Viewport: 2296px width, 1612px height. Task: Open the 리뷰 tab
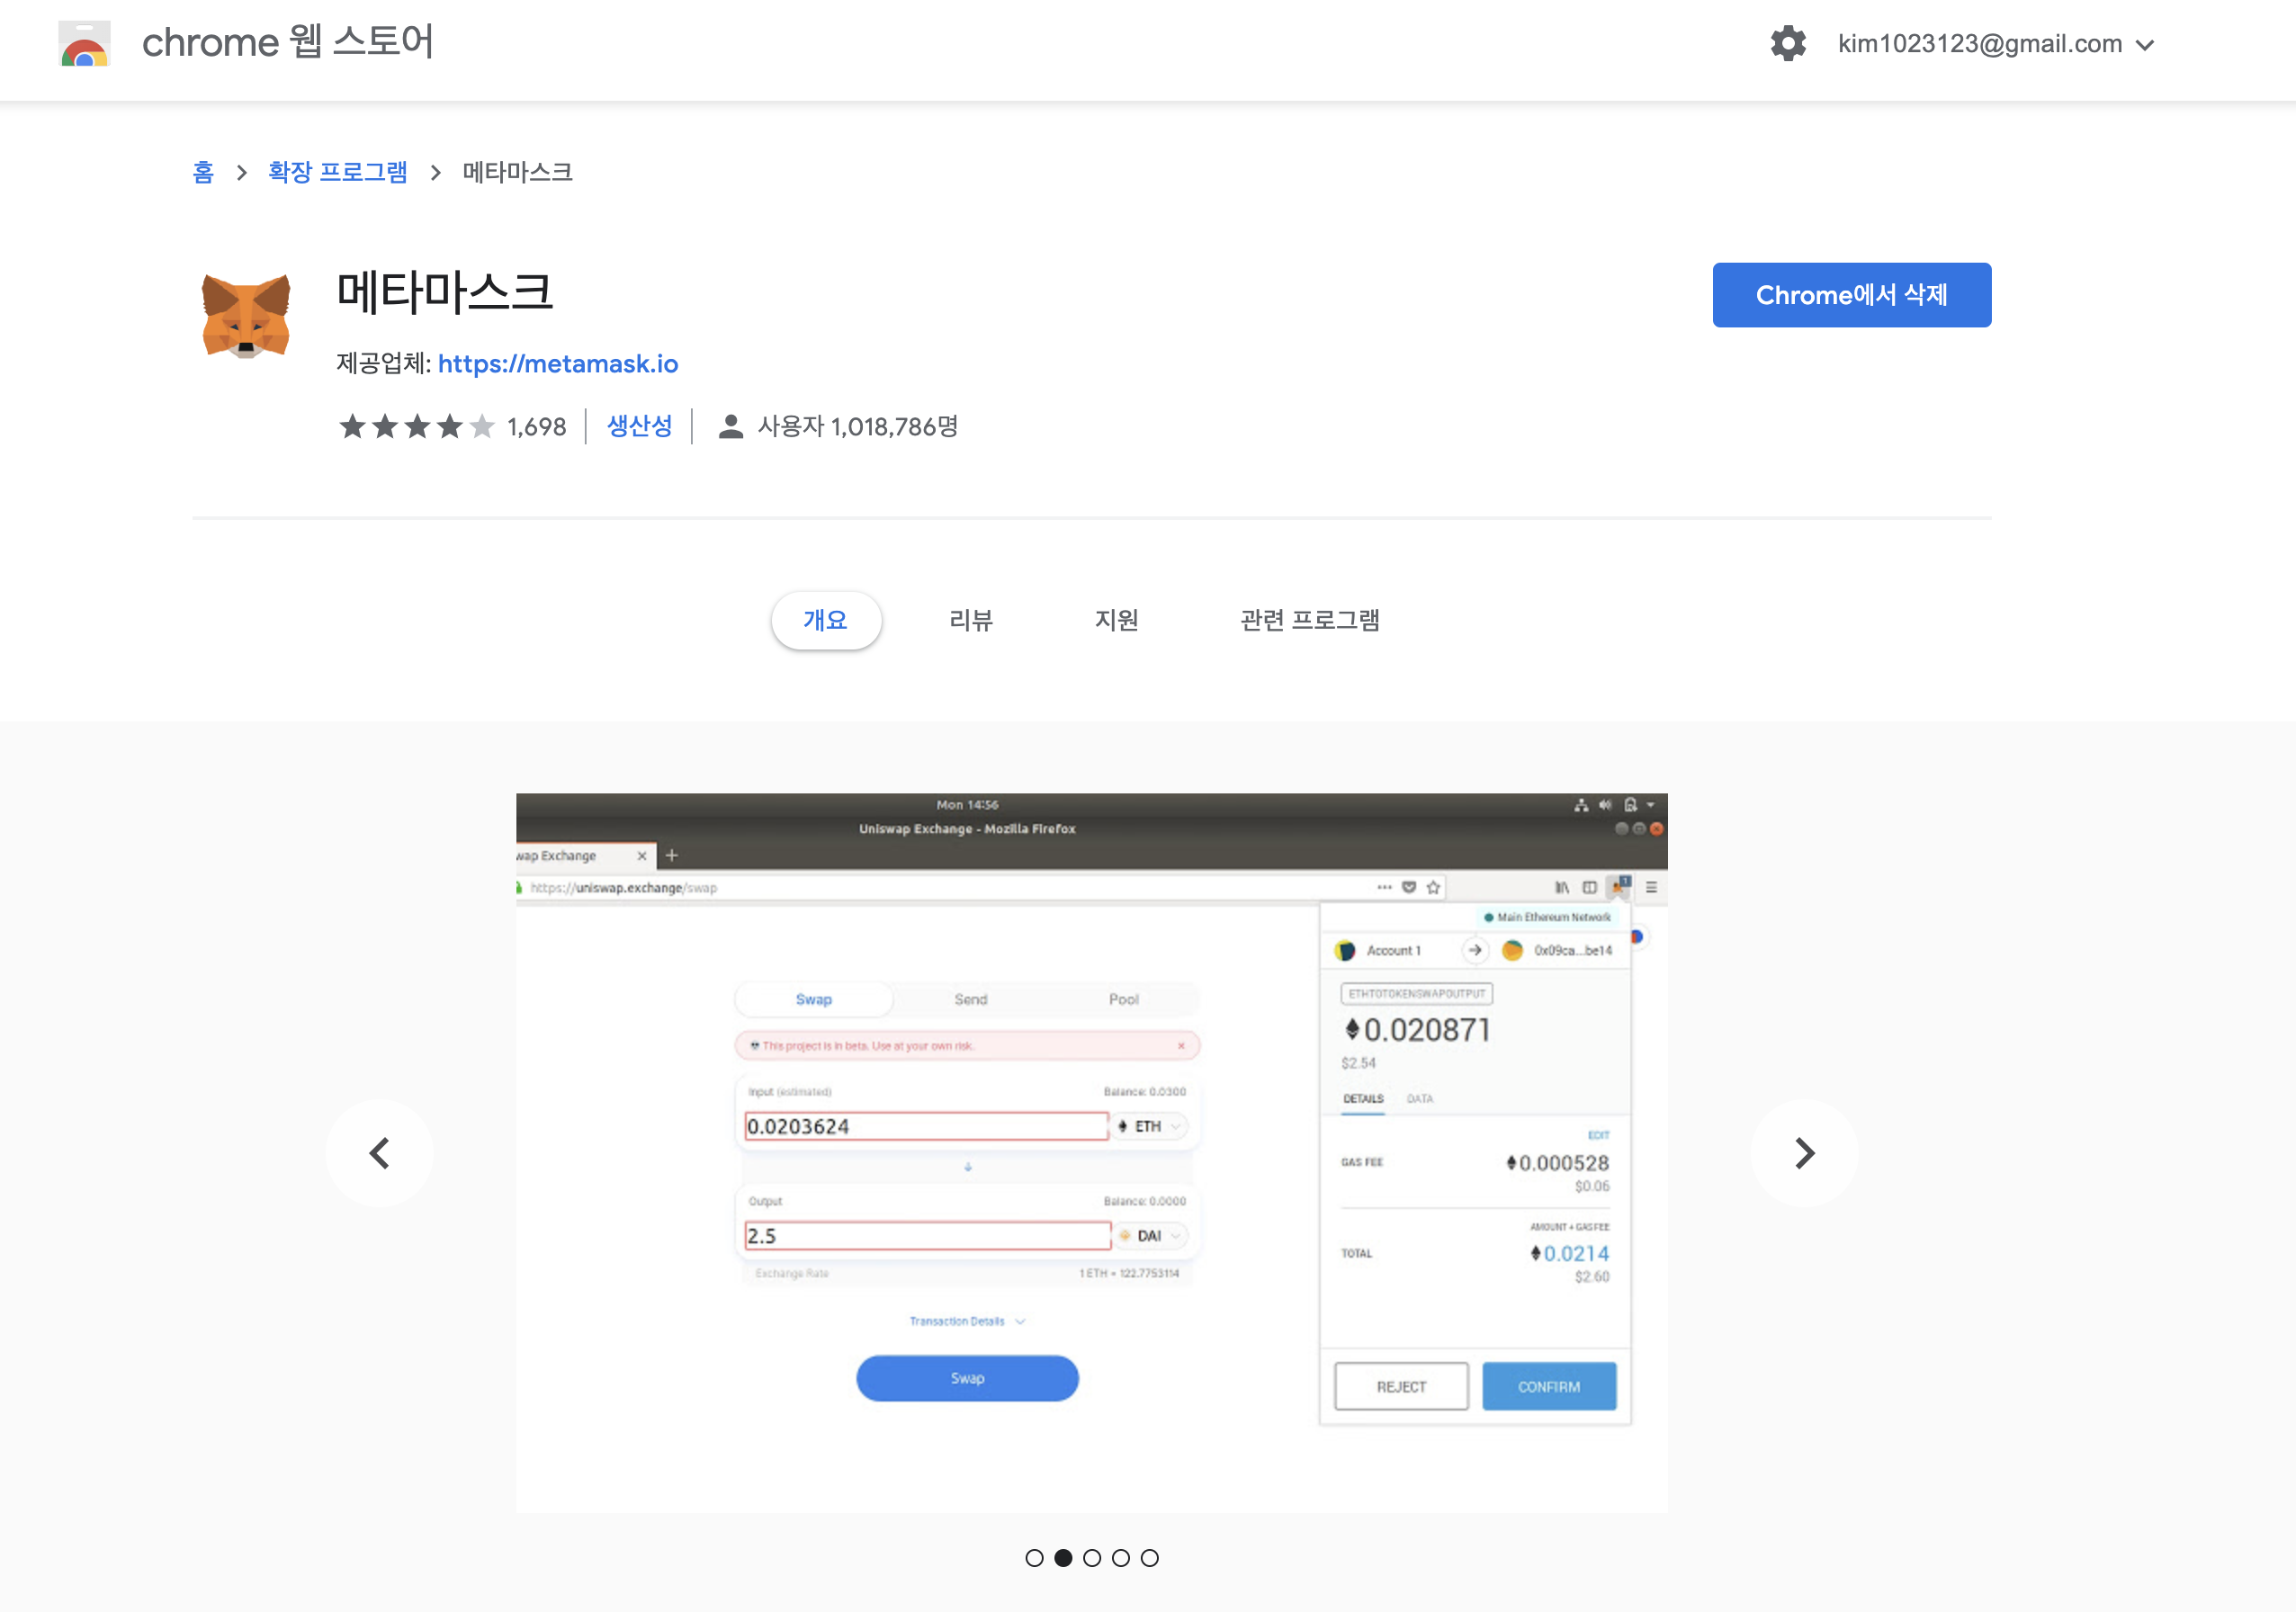970,620
